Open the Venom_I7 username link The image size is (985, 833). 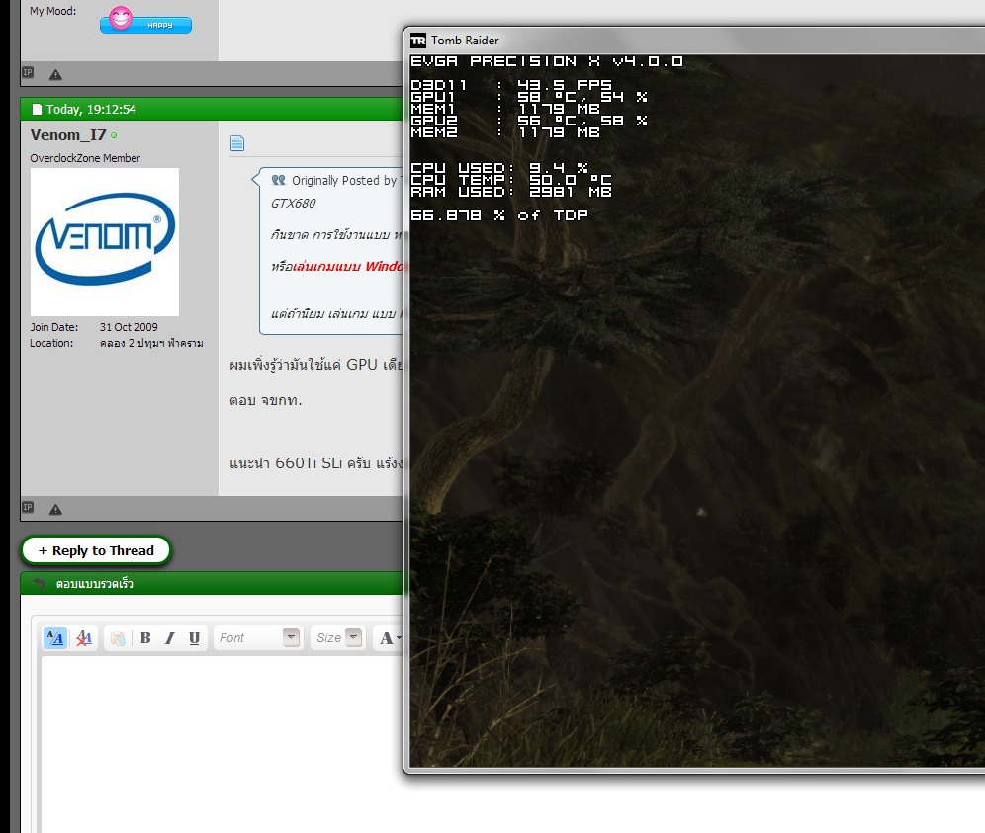point(68,135)
